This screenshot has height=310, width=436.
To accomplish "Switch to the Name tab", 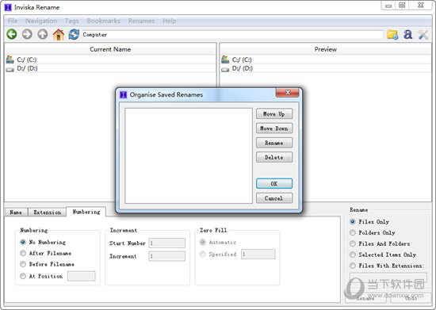I will pos(16,212).
